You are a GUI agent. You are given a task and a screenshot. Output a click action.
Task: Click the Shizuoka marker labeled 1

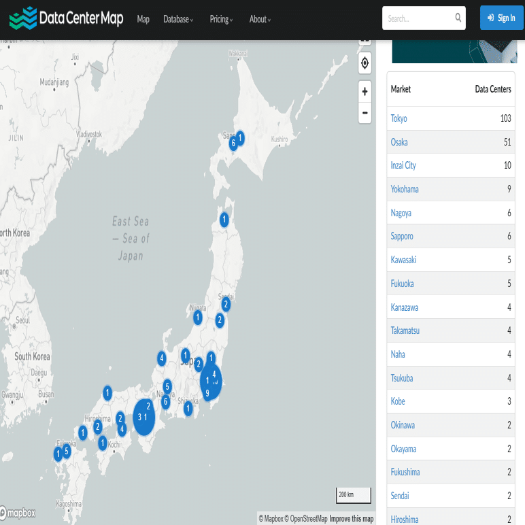[188, 409]
